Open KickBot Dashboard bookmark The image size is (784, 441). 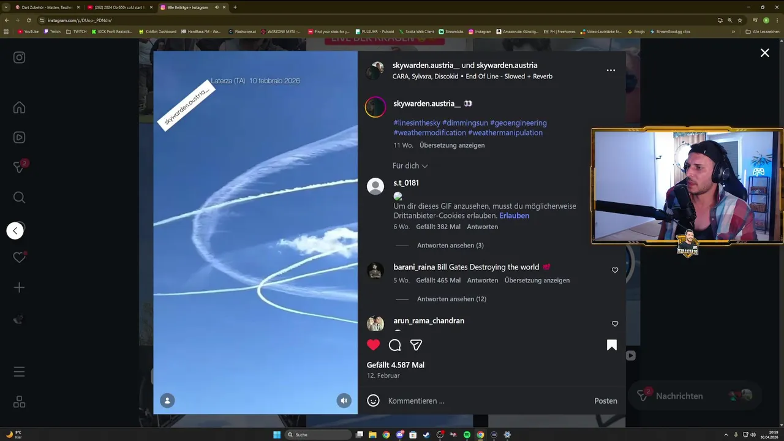click(158, 31)
